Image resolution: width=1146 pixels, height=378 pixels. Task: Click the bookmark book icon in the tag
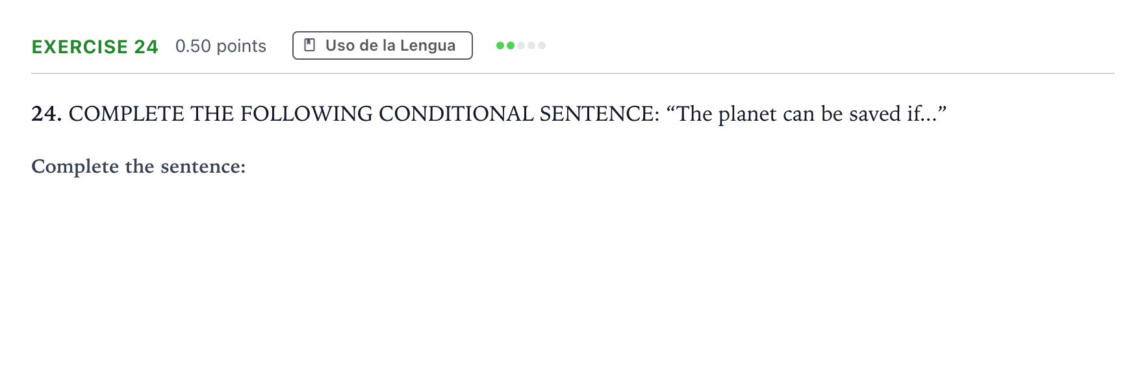pyautogui.click(x=310, y=45)
